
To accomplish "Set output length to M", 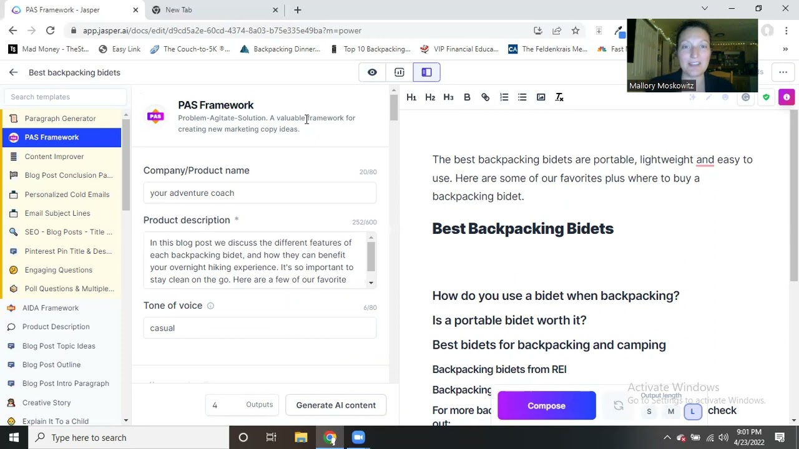I will 671,412.
